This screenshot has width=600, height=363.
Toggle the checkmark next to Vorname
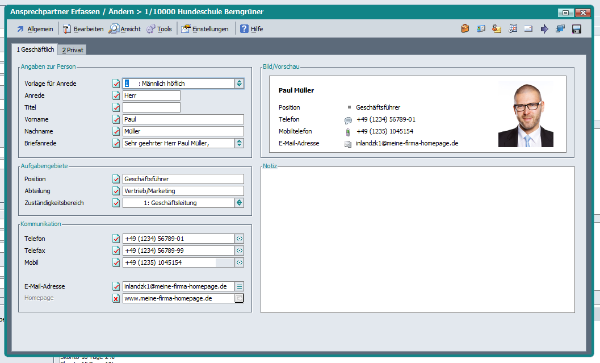coord(116,119)
